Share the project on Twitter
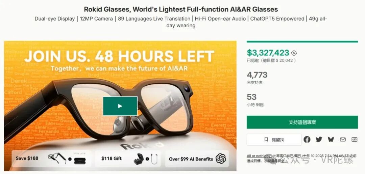This screenshot has width=365, height=174. pyautogui.click(x=319, y=139)
